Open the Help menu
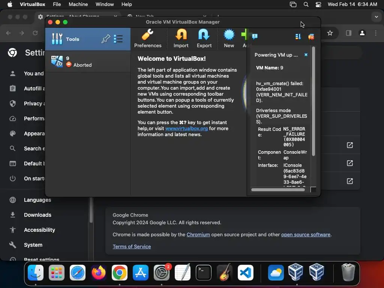384x288 pixels. 127,4
